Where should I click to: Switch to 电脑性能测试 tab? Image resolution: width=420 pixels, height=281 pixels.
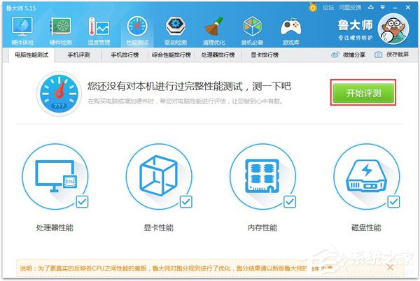coord(31,55)
